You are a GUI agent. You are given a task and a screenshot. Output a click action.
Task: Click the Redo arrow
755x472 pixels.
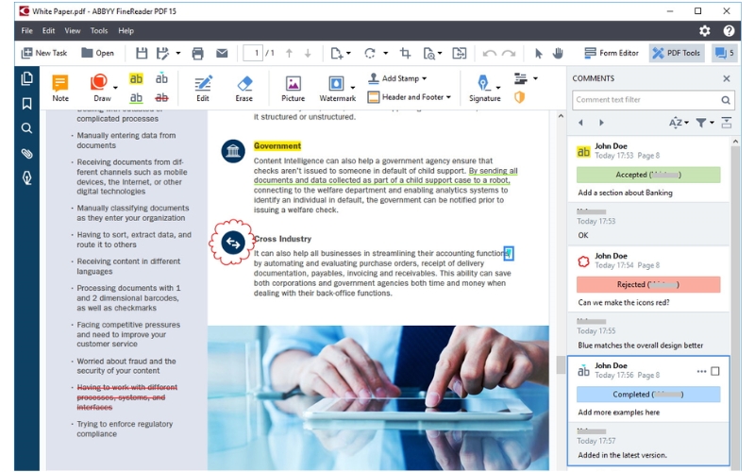coord(509,53)
